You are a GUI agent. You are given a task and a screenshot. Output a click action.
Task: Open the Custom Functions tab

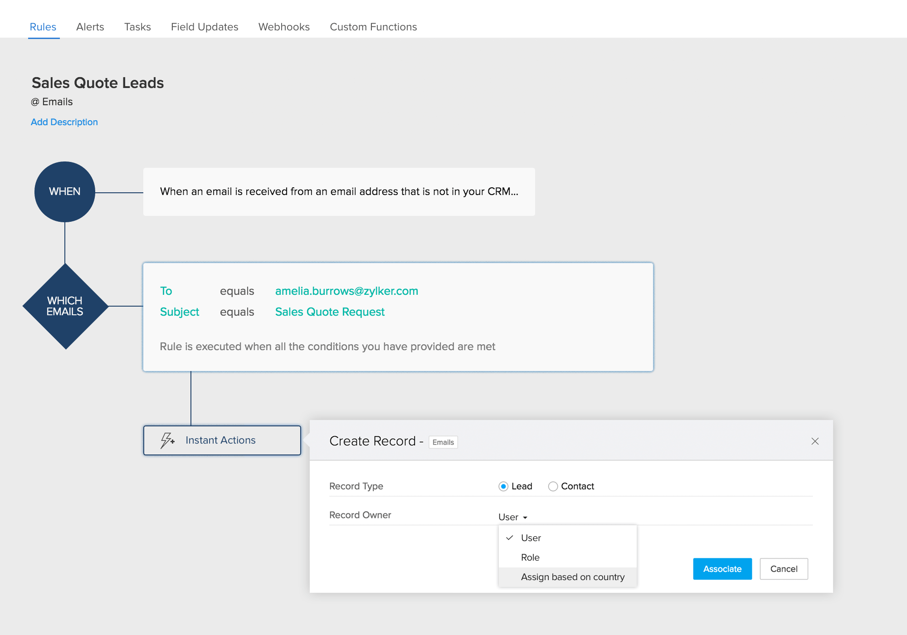tap(373, 26)
